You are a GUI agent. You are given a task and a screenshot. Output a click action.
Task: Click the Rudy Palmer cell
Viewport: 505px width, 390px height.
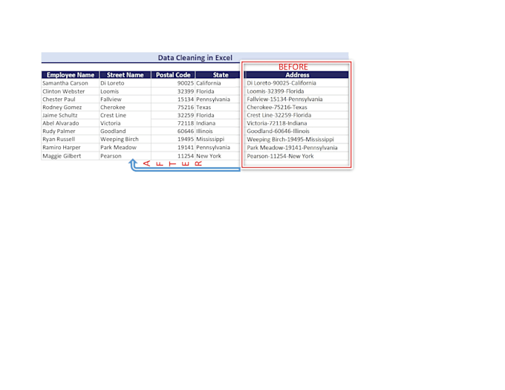coord(71,131)
